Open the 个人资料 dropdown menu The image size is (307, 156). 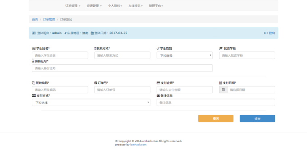(115, 6)
